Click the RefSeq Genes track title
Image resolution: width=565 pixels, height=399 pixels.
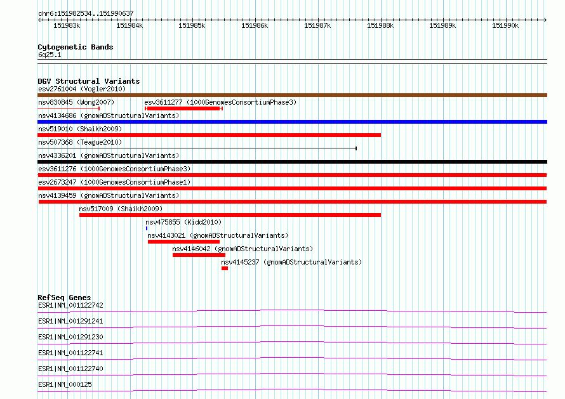coord(64,298)
